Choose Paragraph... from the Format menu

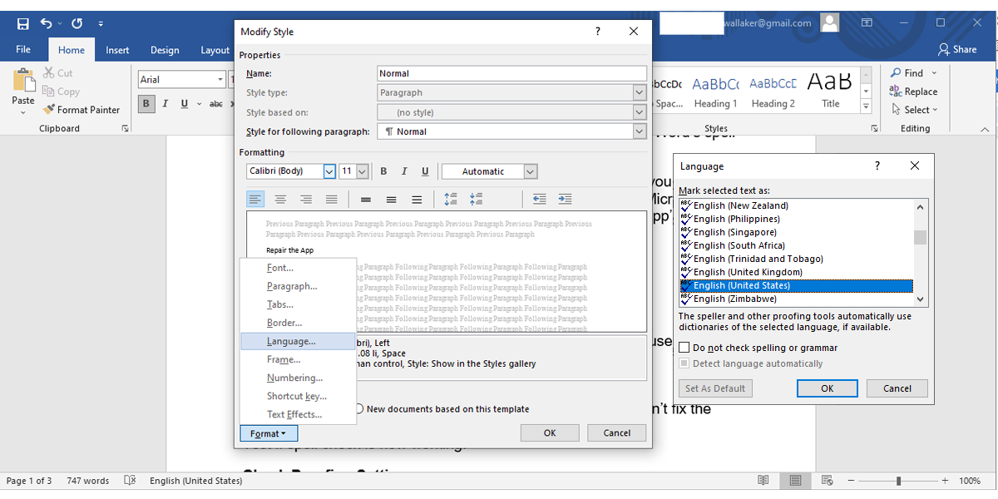(292, 286)
